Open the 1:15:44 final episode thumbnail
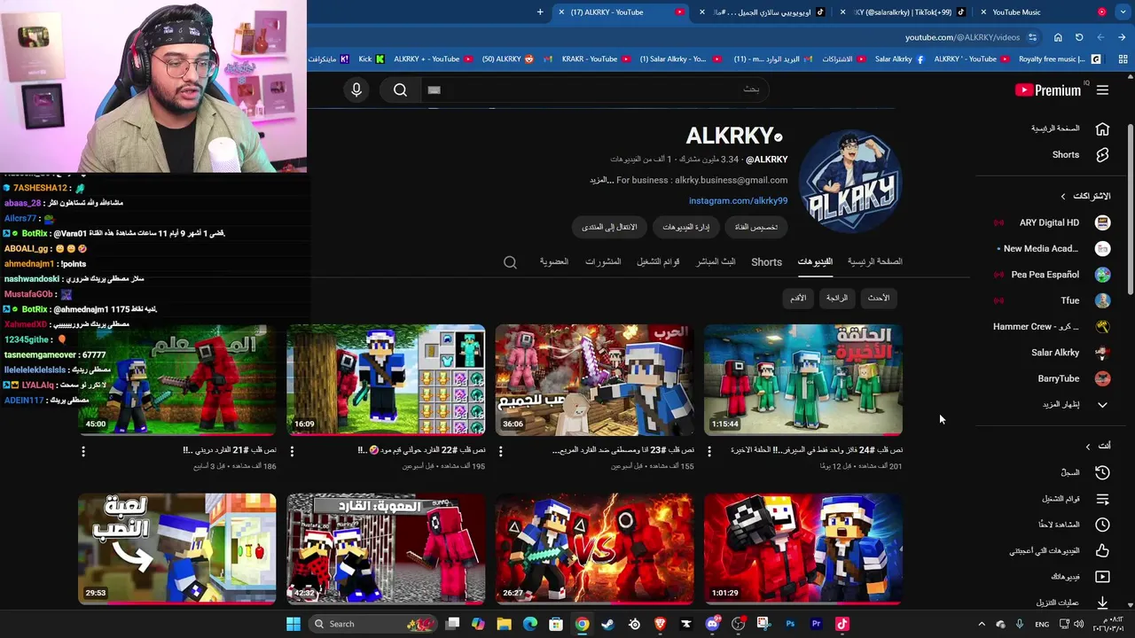 803,380
